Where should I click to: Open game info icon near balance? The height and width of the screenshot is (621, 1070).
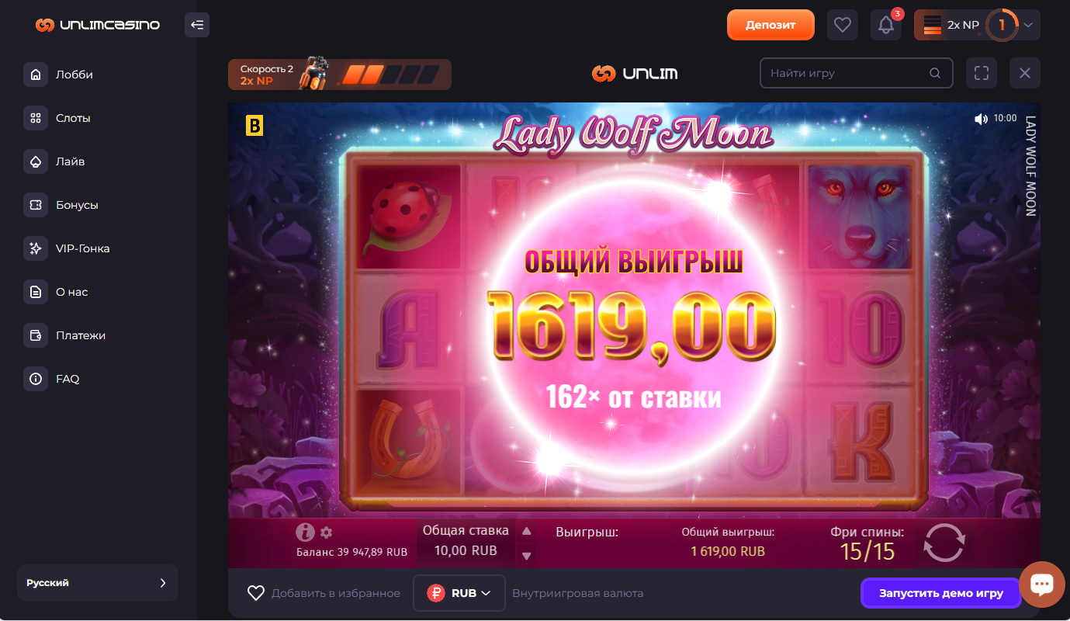point(305,533)
